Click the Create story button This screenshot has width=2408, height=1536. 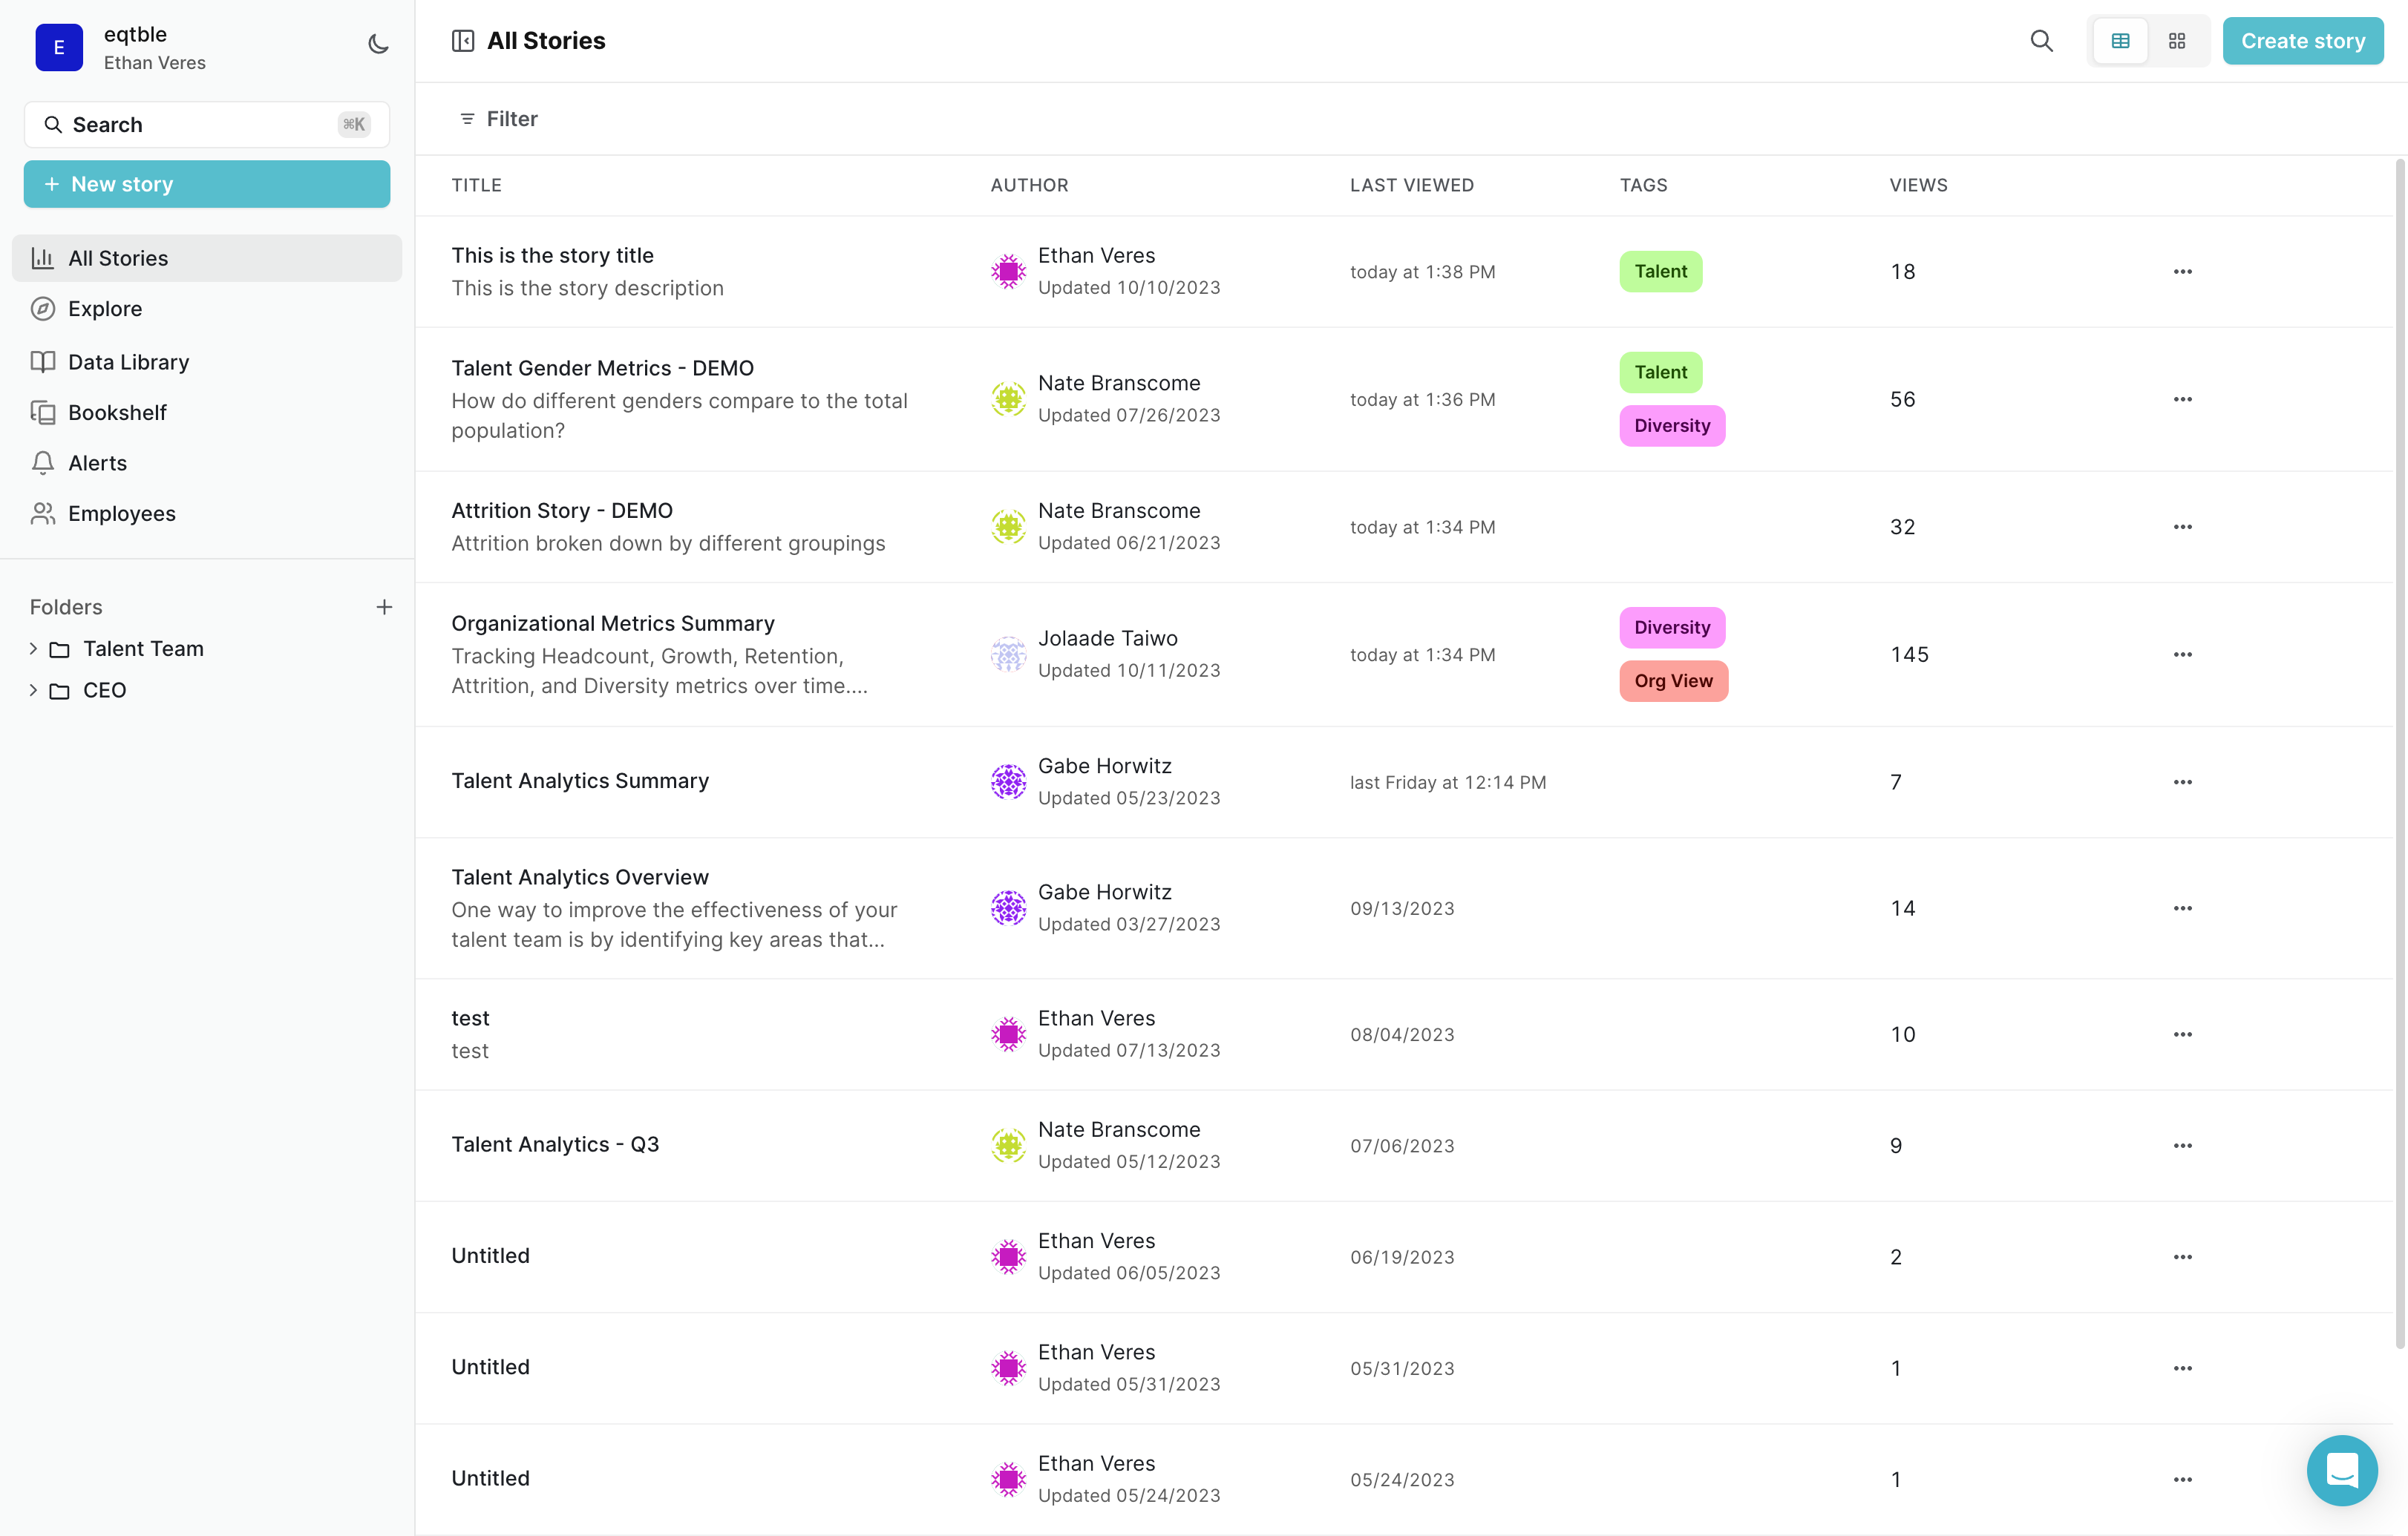pos(2302,41)
